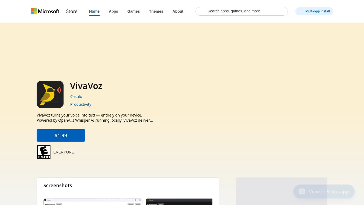Click the ESRB Everyone rating icon

point(44,152)
